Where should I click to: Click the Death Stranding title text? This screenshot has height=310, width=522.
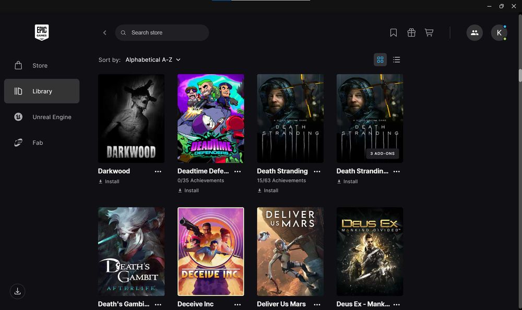coord(282,171)
